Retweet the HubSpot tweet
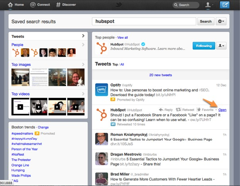Viewport: 240px width, 186px height. [185, 110]
